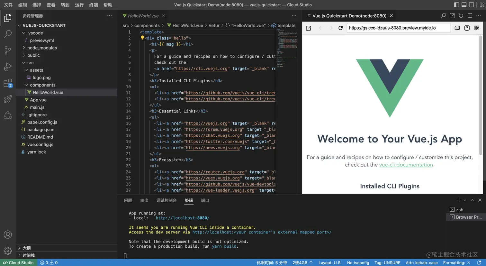The image size is (486, 266).
Task: Select the zsh terminal session
Action: pyautogui.click(x=466, y=210)
